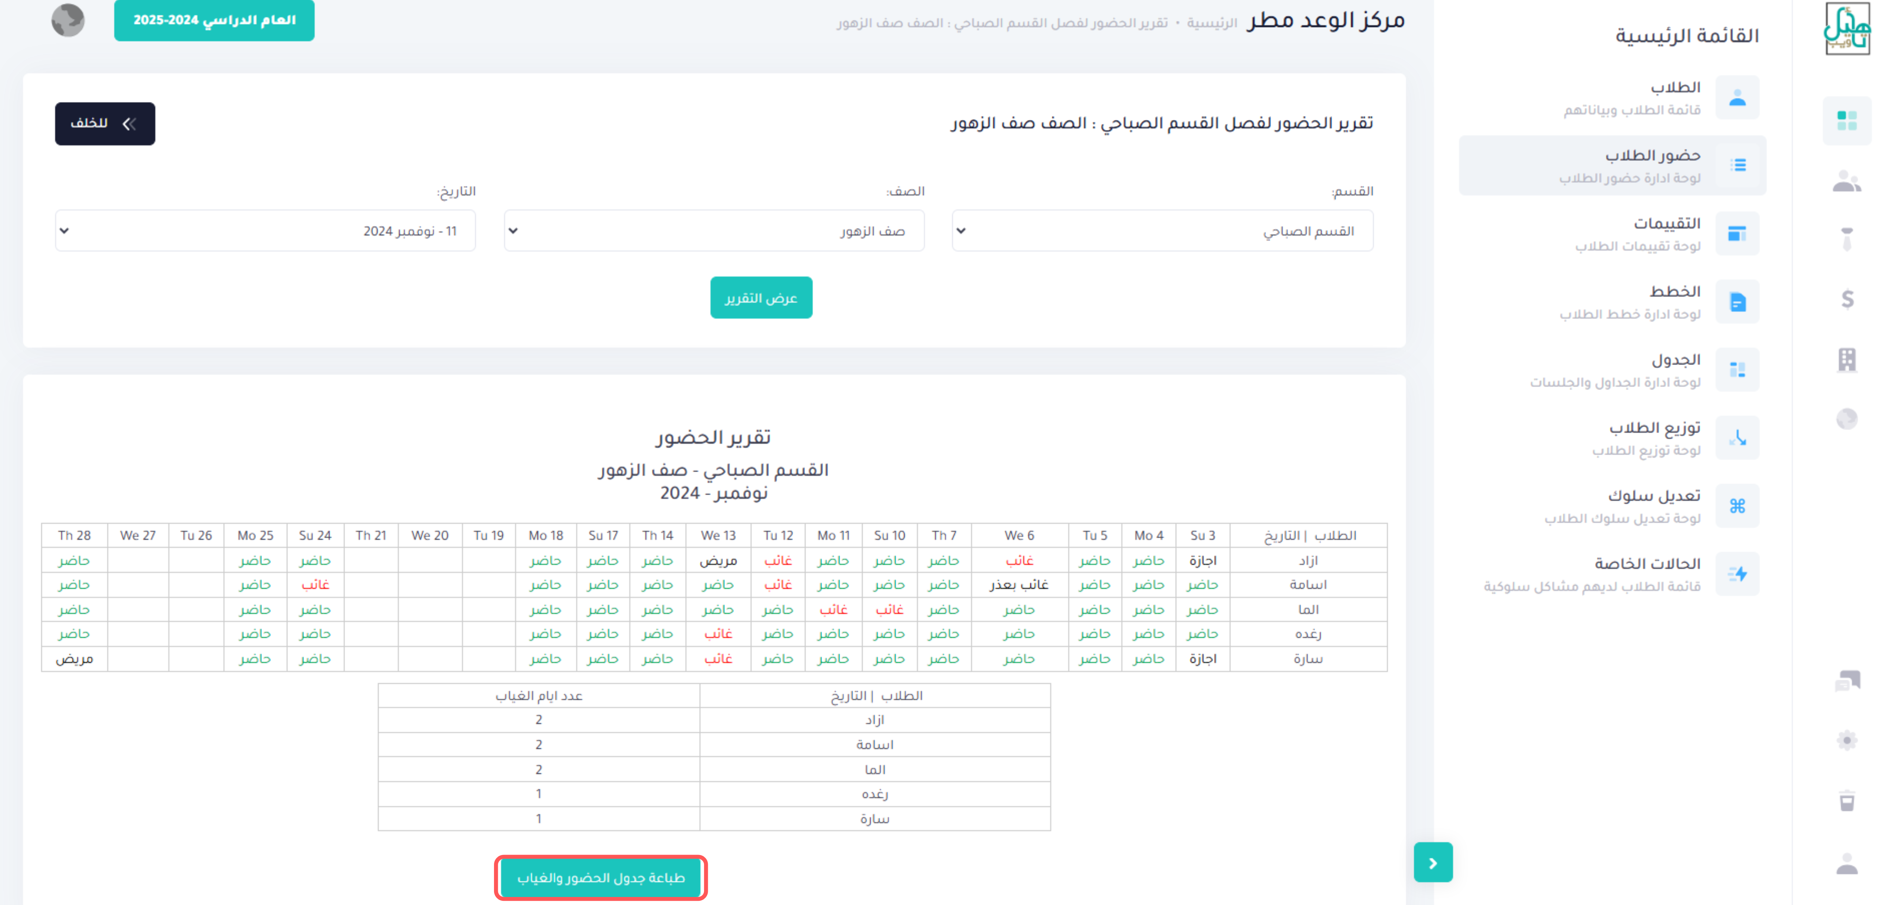Click the command icon beside تعديل سلوك
The height and width of the screenshot is (905, 1899).
click(1738, 506)
